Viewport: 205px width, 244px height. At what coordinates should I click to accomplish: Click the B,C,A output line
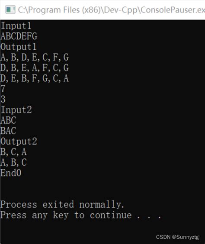(13, 152)
